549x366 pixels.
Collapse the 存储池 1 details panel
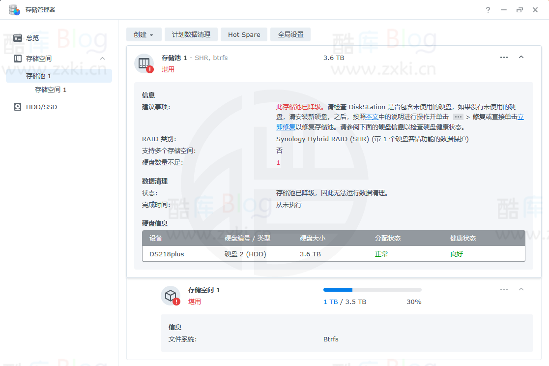tap(521, 57)
